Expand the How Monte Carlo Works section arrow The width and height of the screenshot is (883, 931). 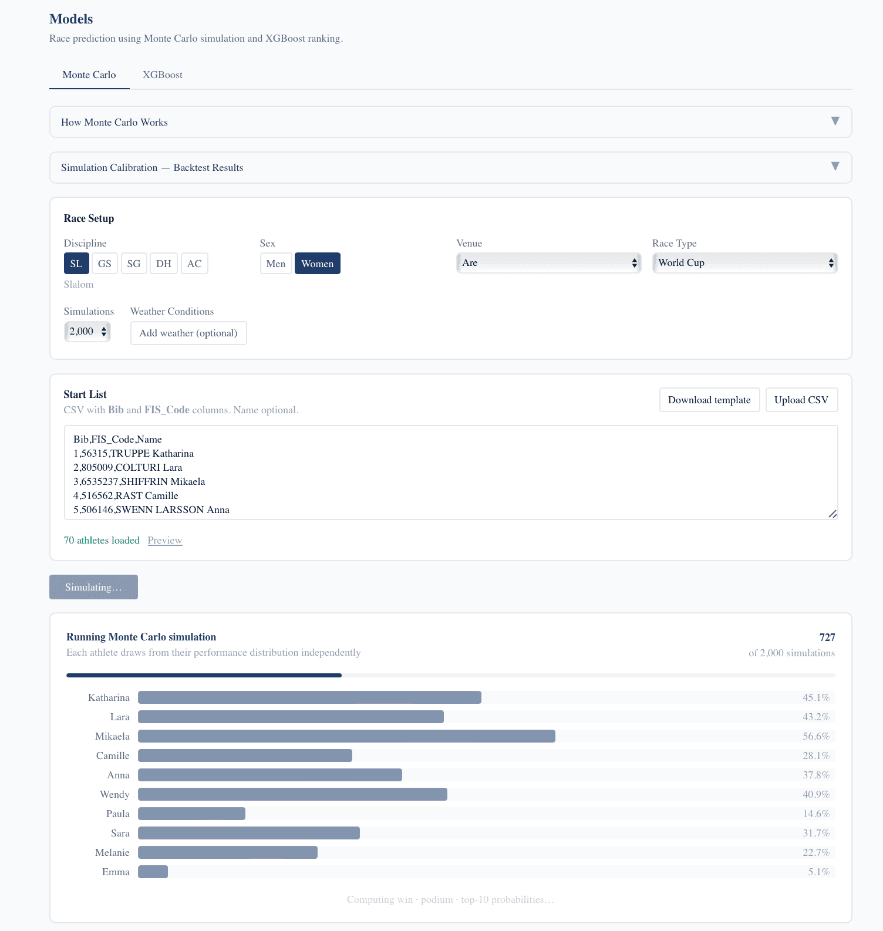[x=835, y=122]
